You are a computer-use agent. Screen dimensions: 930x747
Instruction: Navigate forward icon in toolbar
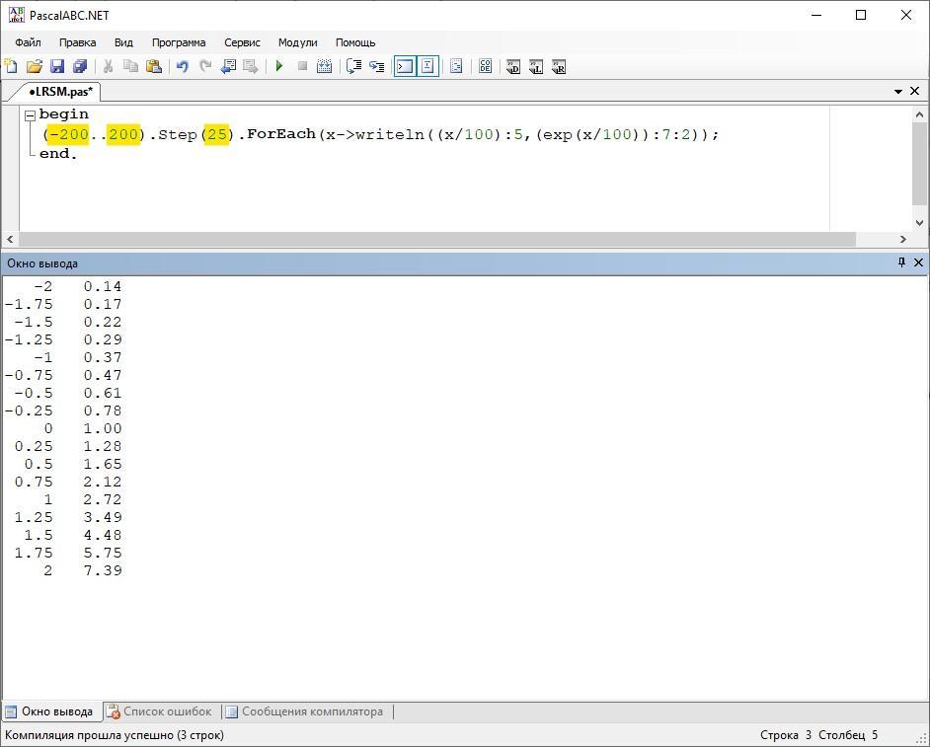coord(251,66)
